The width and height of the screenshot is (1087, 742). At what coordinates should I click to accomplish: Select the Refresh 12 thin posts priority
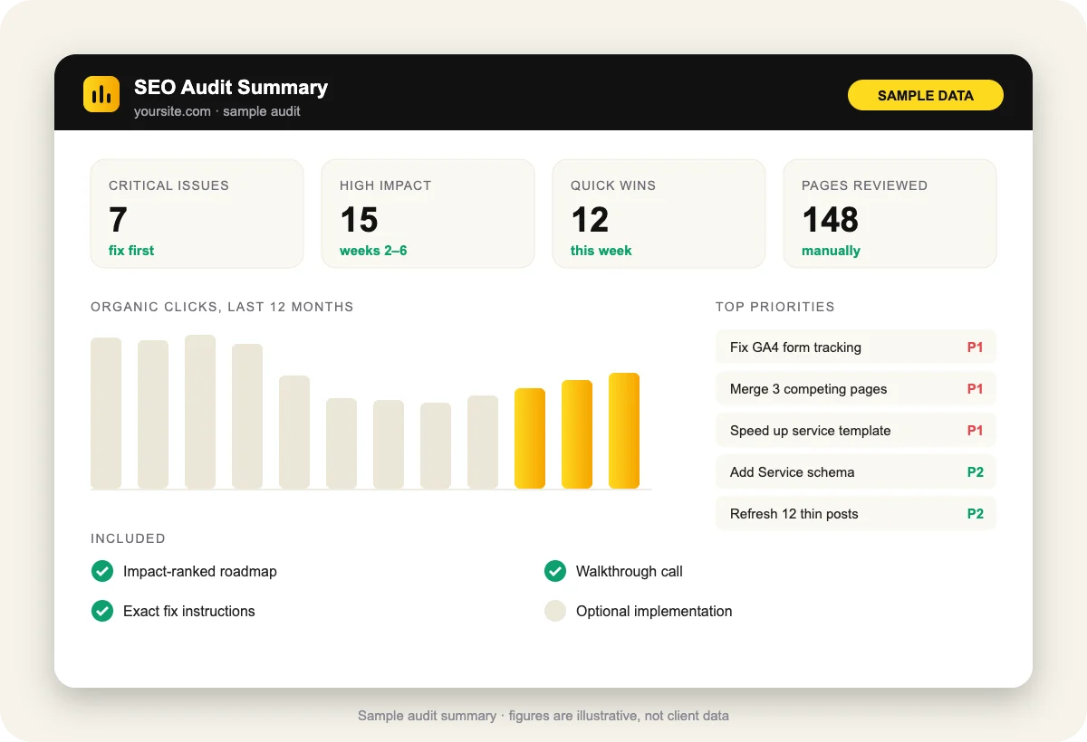[x=856, y=514]
